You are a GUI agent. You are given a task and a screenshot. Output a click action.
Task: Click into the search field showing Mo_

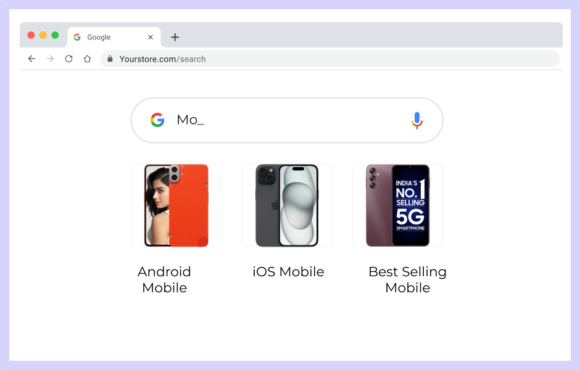pyautogui.click(x=287, y=120)
